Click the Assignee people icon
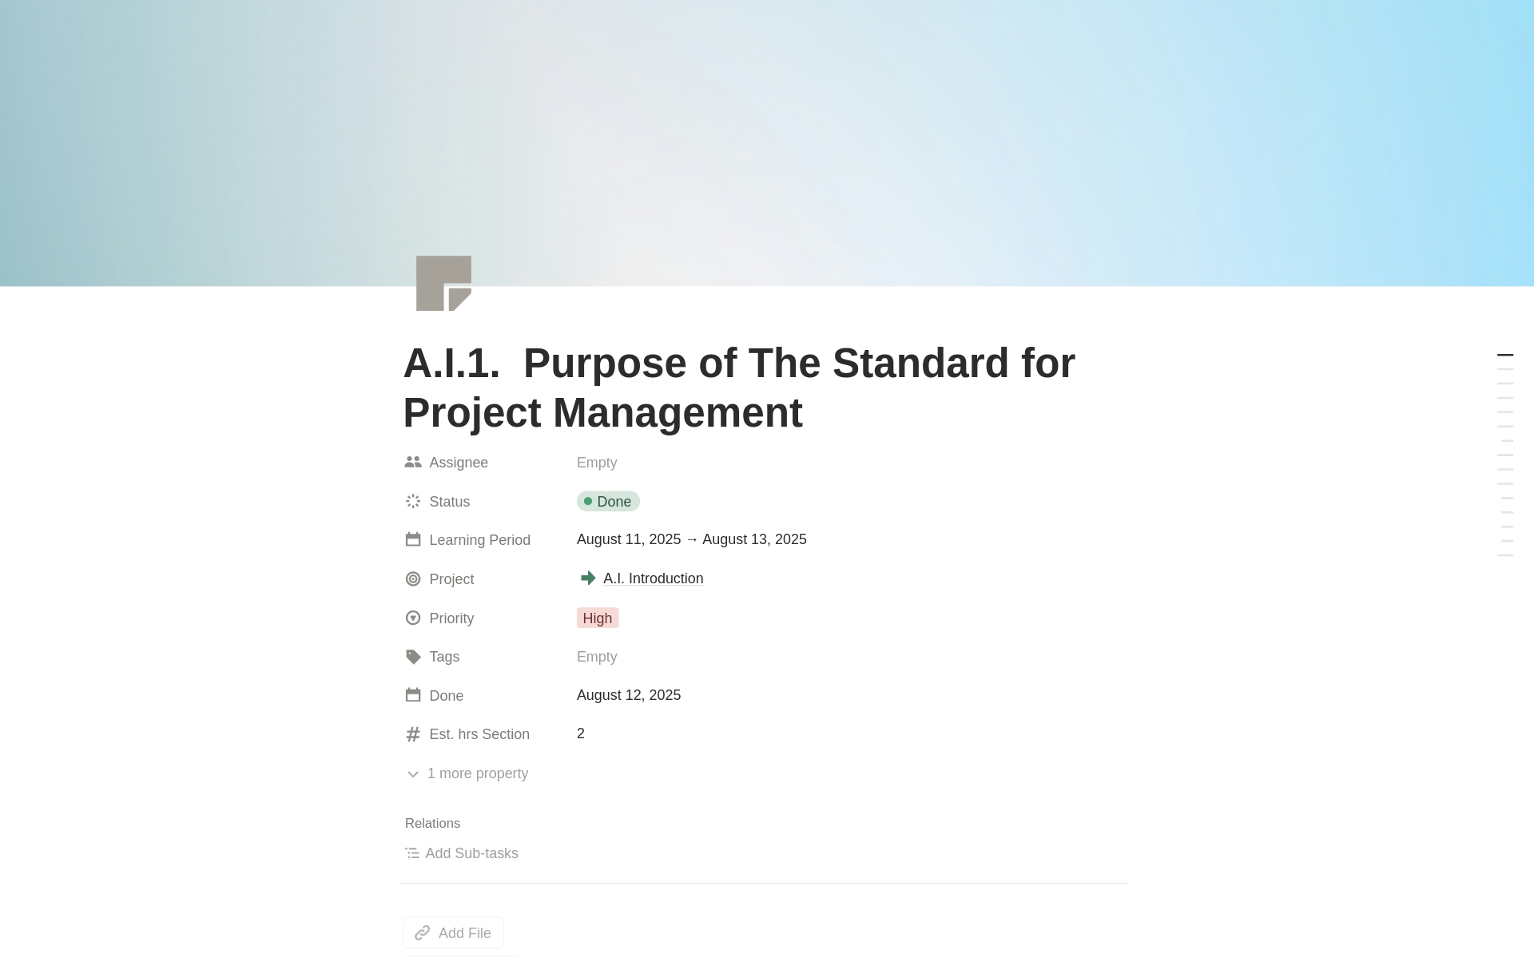 [413, 462]
